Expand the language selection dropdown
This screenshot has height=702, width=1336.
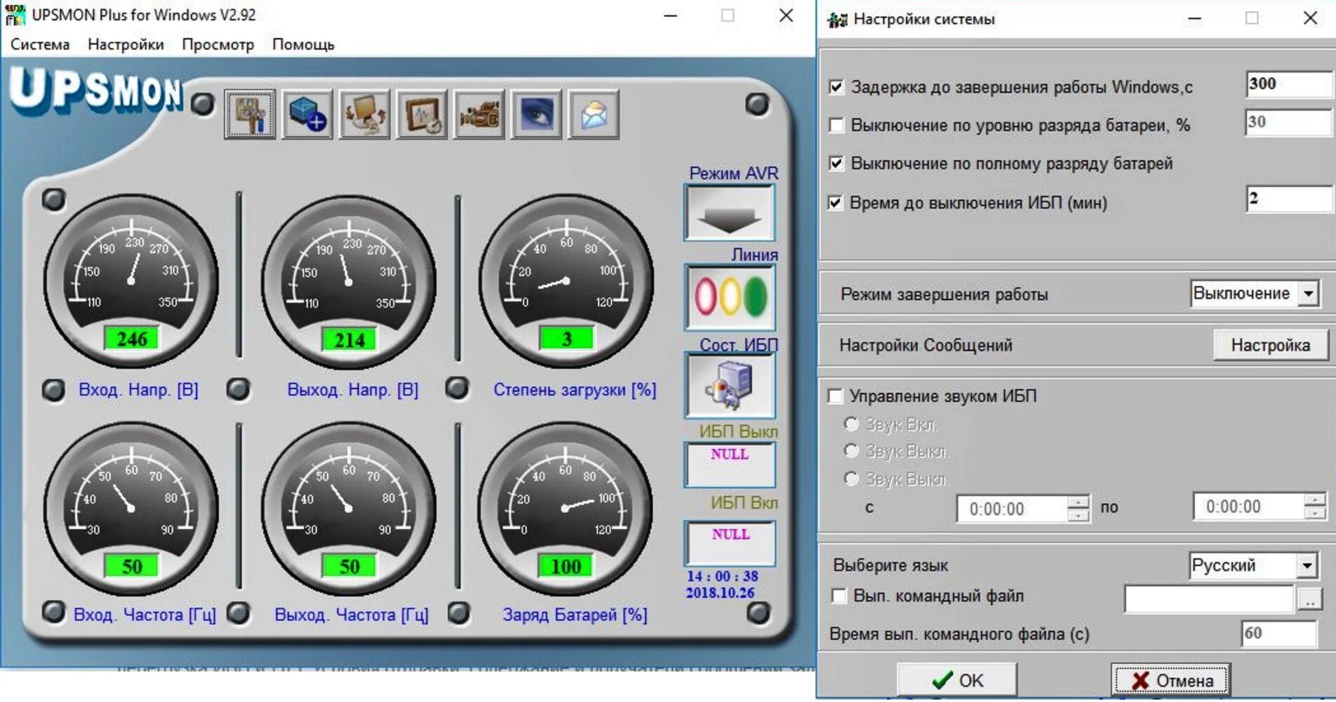coord(1306,565)
